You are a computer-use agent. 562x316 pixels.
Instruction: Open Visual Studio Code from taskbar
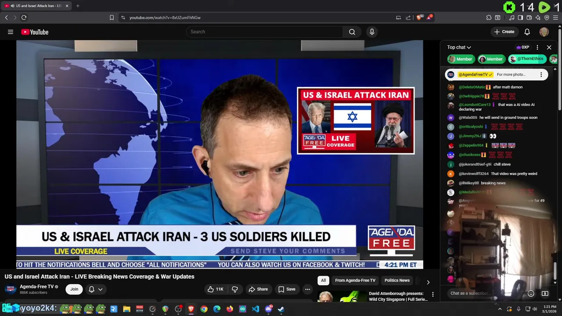pos(255,309)
